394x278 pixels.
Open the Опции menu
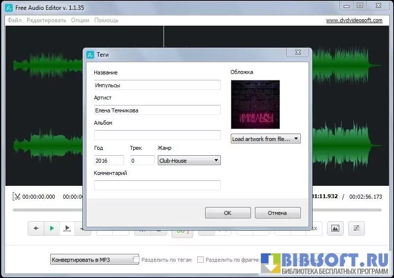tap(80, 21)
